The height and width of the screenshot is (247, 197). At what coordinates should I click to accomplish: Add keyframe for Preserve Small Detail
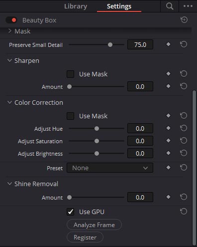[168, 44]
